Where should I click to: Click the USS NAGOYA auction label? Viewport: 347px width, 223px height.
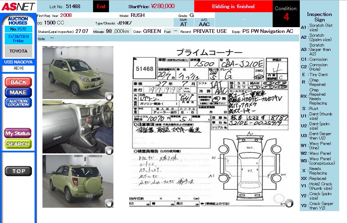coord(18,62)
